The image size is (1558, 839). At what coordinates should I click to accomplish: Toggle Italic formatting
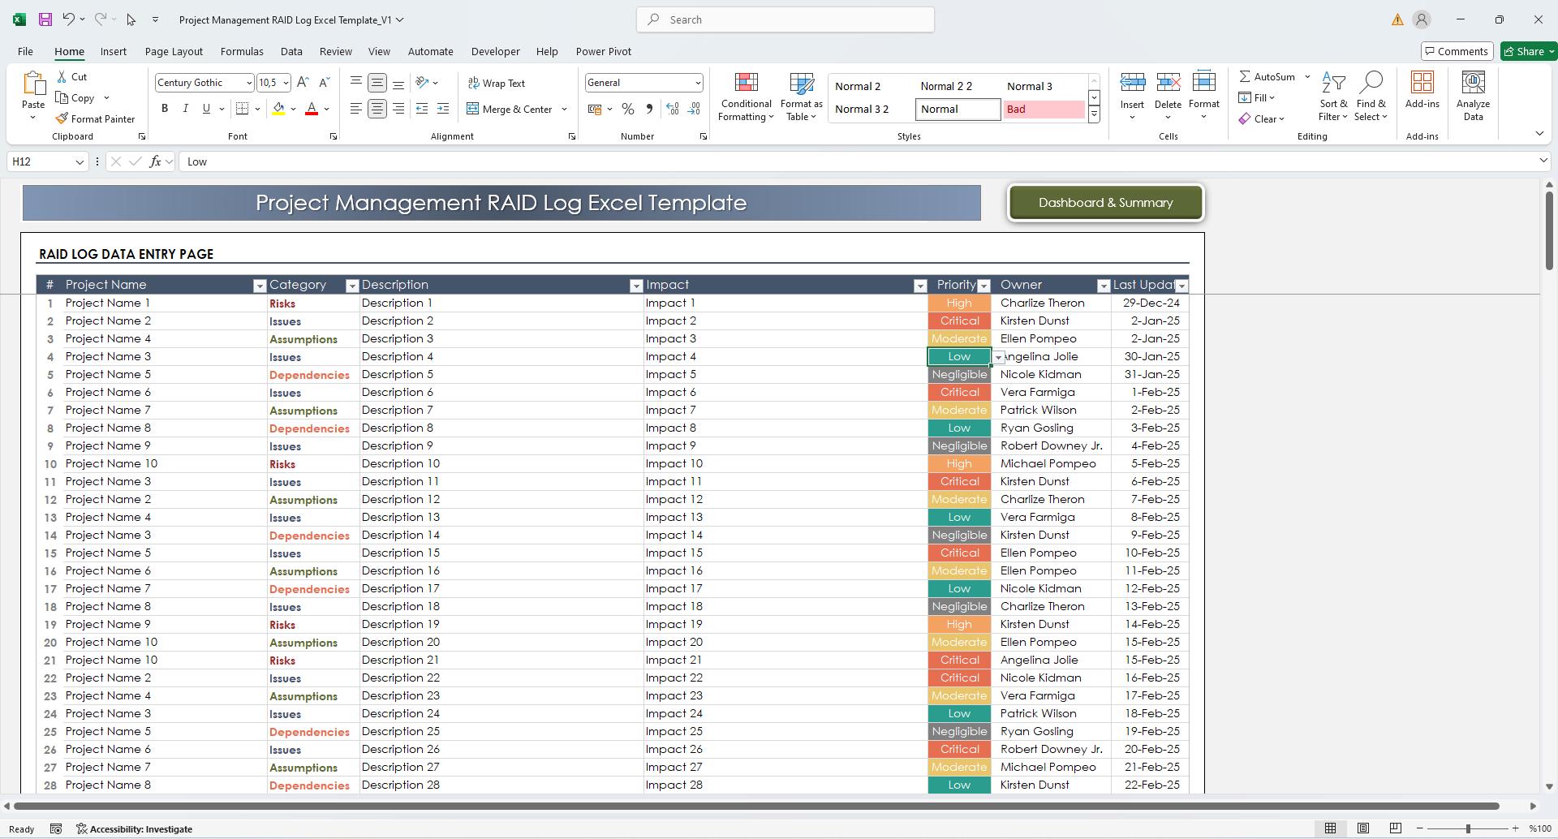(185, 109)
